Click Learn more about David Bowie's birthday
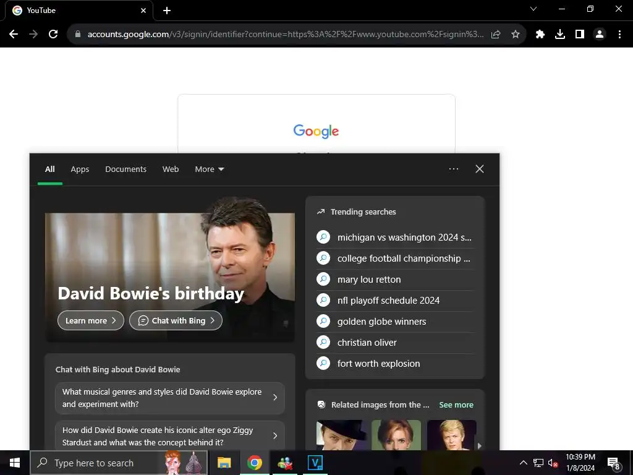This screenshot has height=475, width=633. (x=91, y=320)
